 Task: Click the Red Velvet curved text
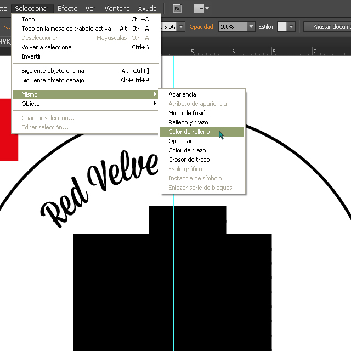pyautogui.click(x=99, y=188)
